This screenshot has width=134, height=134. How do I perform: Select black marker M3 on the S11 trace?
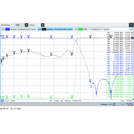point(7,55)
